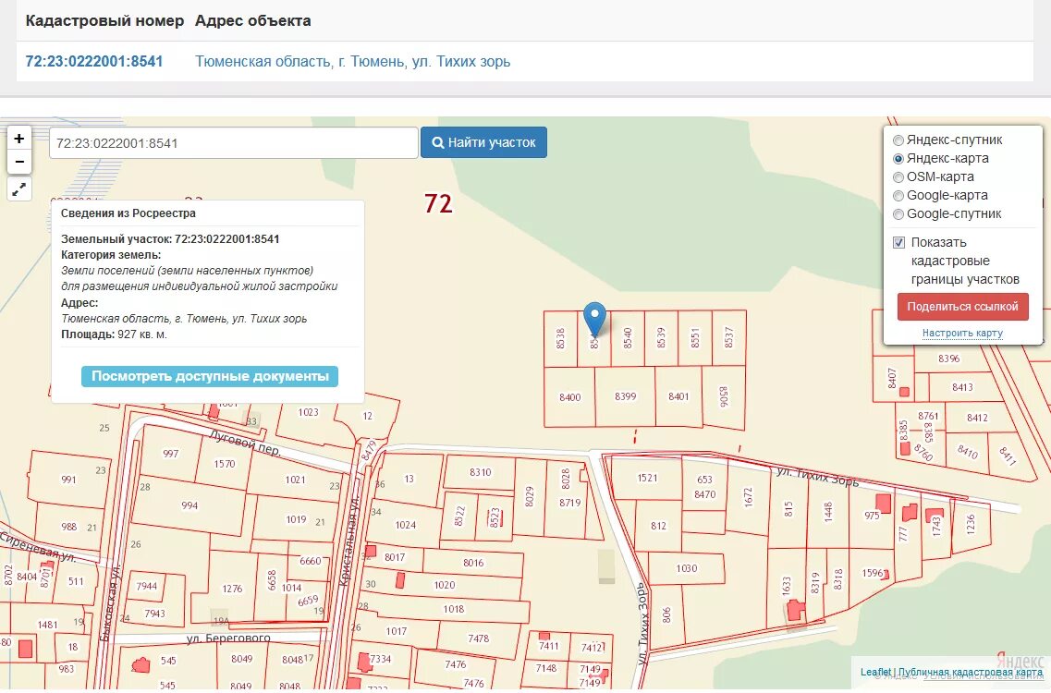The image size is (1051, 693).
Task: Click parcel 1672 on map
Action: [748, 496]
